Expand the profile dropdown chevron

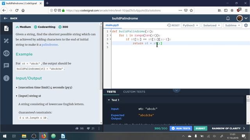point(246,18)
